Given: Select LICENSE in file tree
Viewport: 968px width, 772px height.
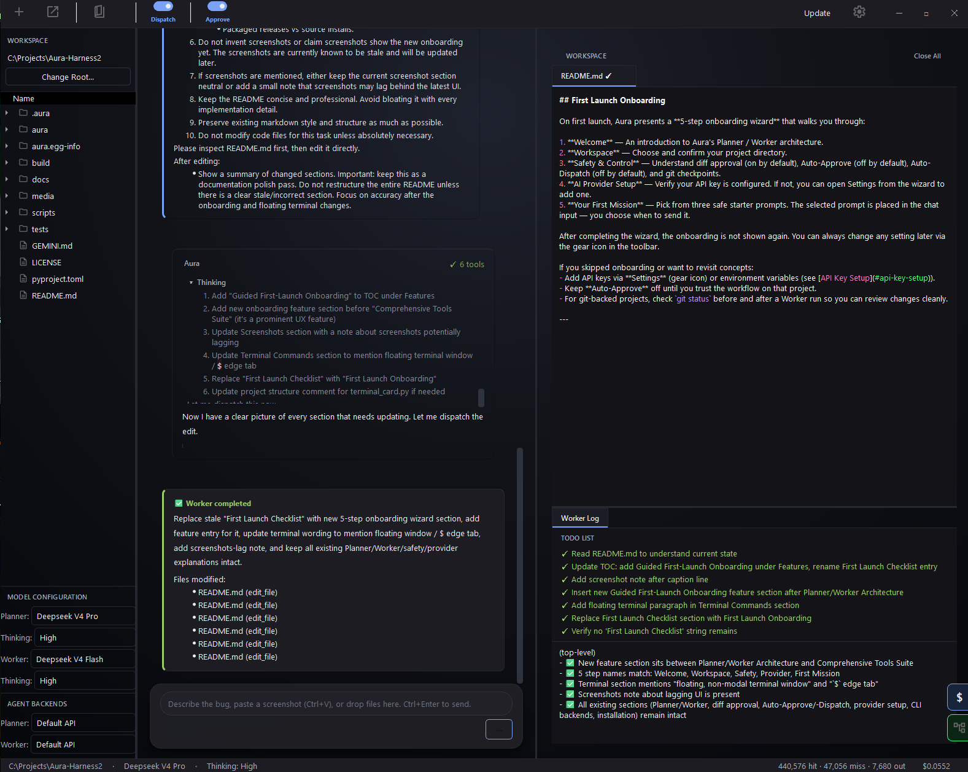Looking at the screenshot, I should [x=47, y=262].
